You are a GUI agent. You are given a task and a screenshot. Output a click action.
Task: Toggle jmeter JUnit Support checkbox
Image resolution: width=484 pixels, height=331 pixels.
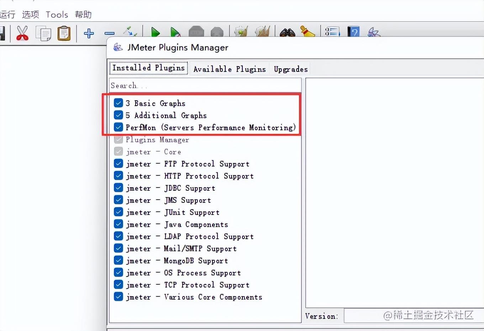coord(119,212)
